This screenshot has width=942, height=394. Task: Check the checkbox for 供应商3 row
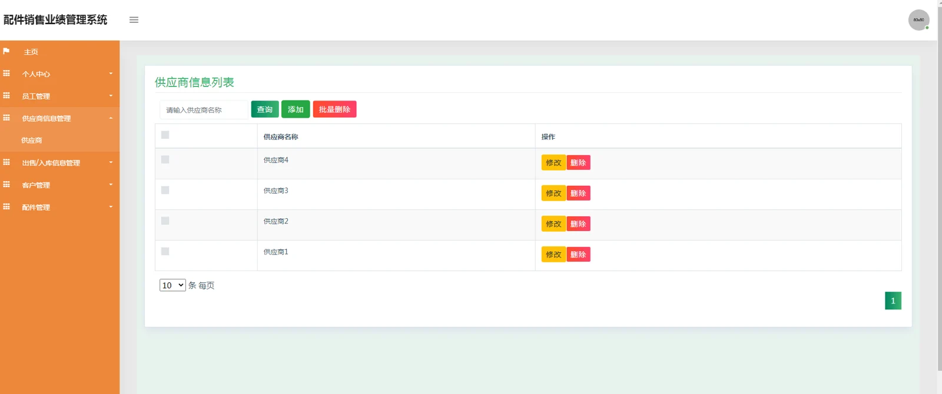click(x=165, y=191)
